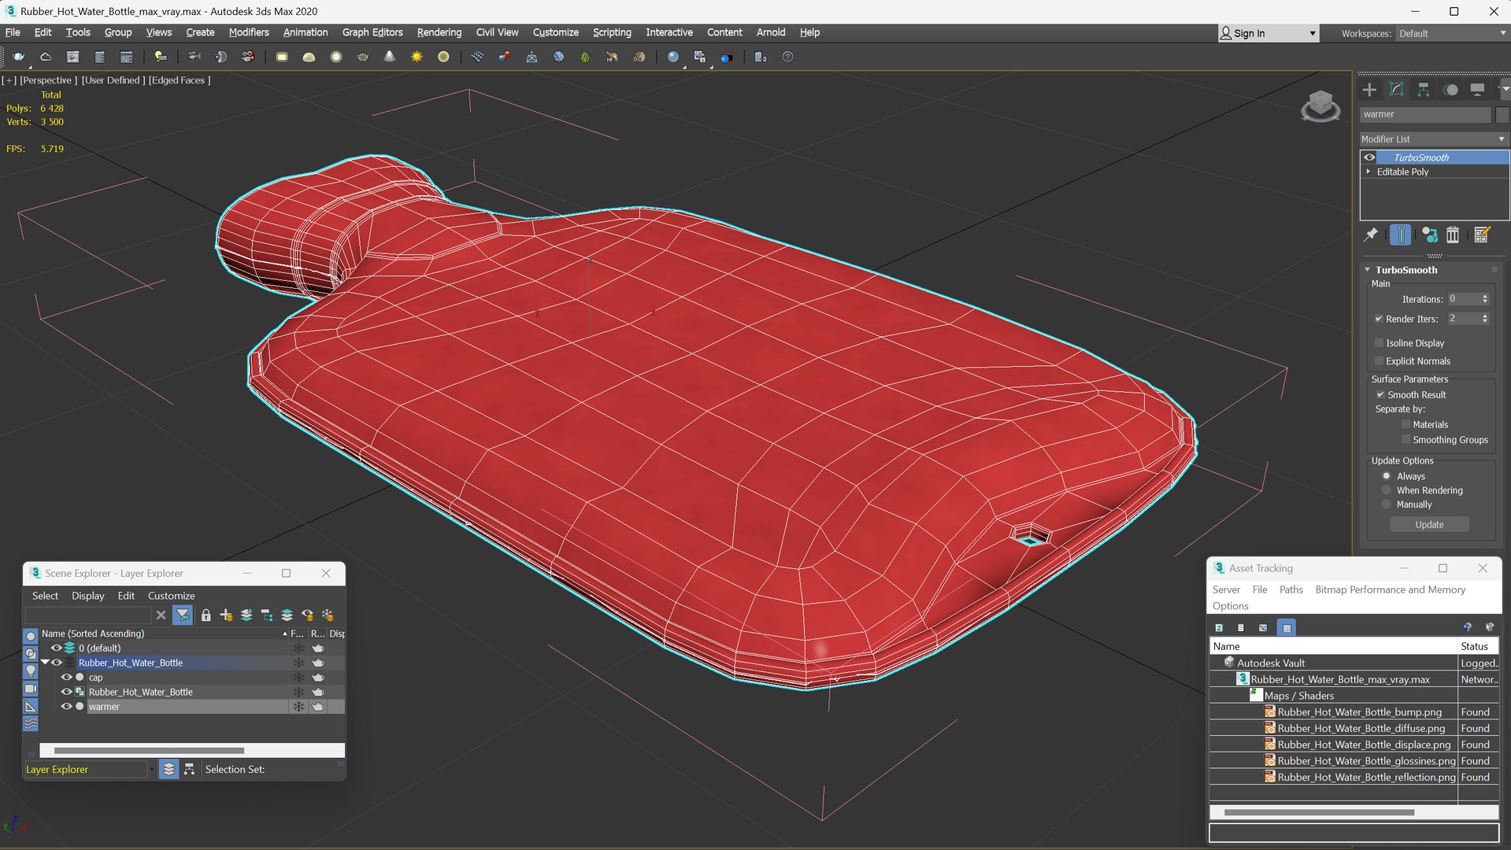Viewport: 1511px width, 850px height.
Task: Uncheck the Smooth Result checkbox
Action: (1380, 395)
